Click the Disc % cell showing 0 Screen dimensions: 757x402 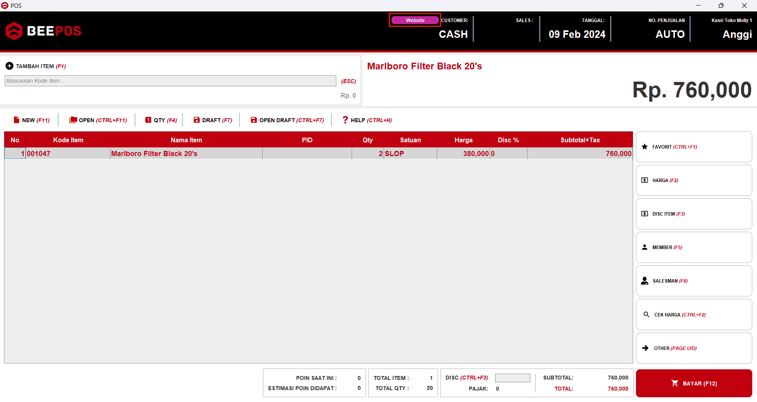pos(509,153)
